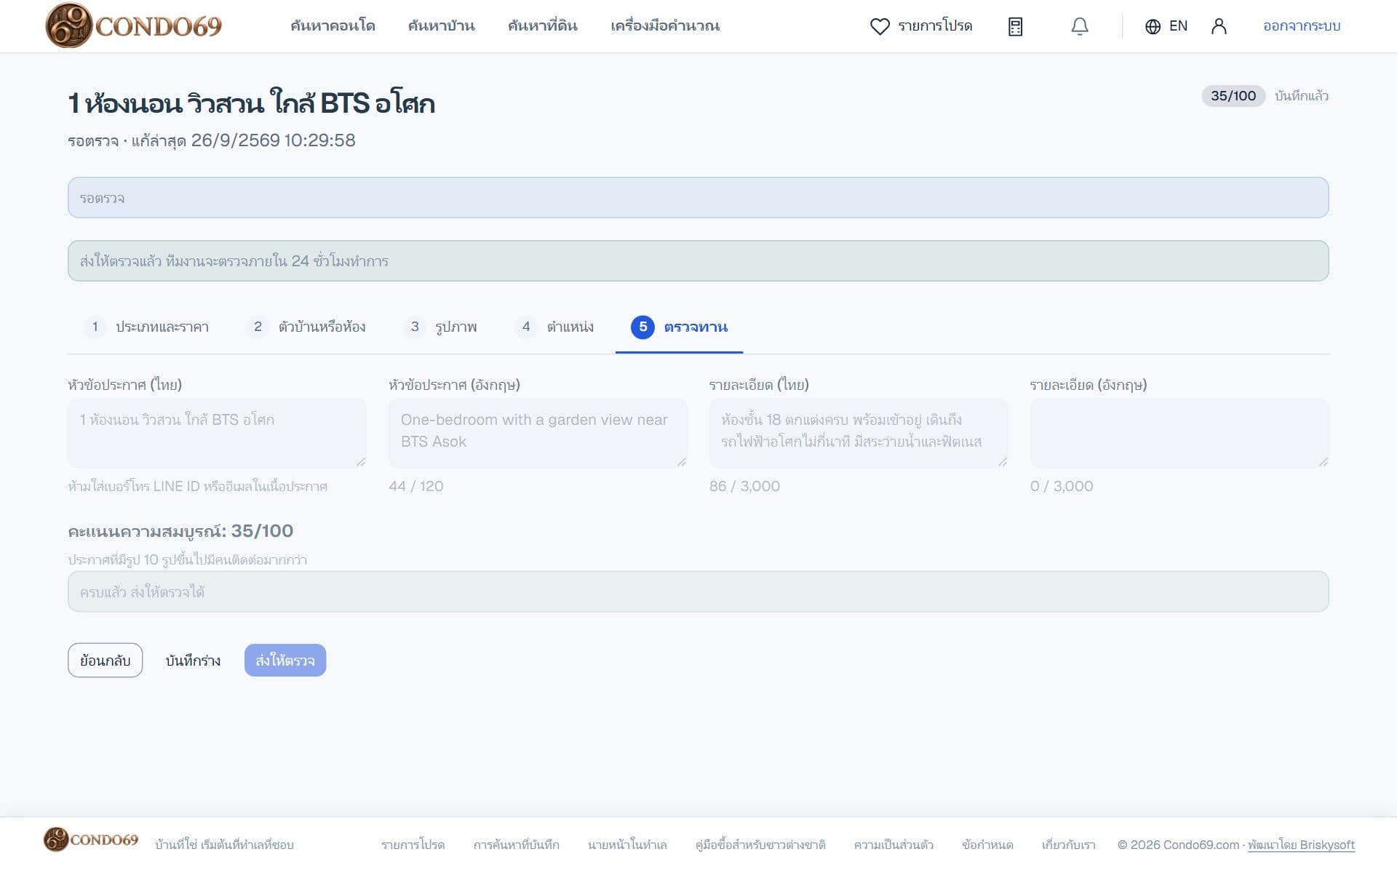1397x873 pixels.
Task: Open the calculator icon in header
Action: [1015, 26]
